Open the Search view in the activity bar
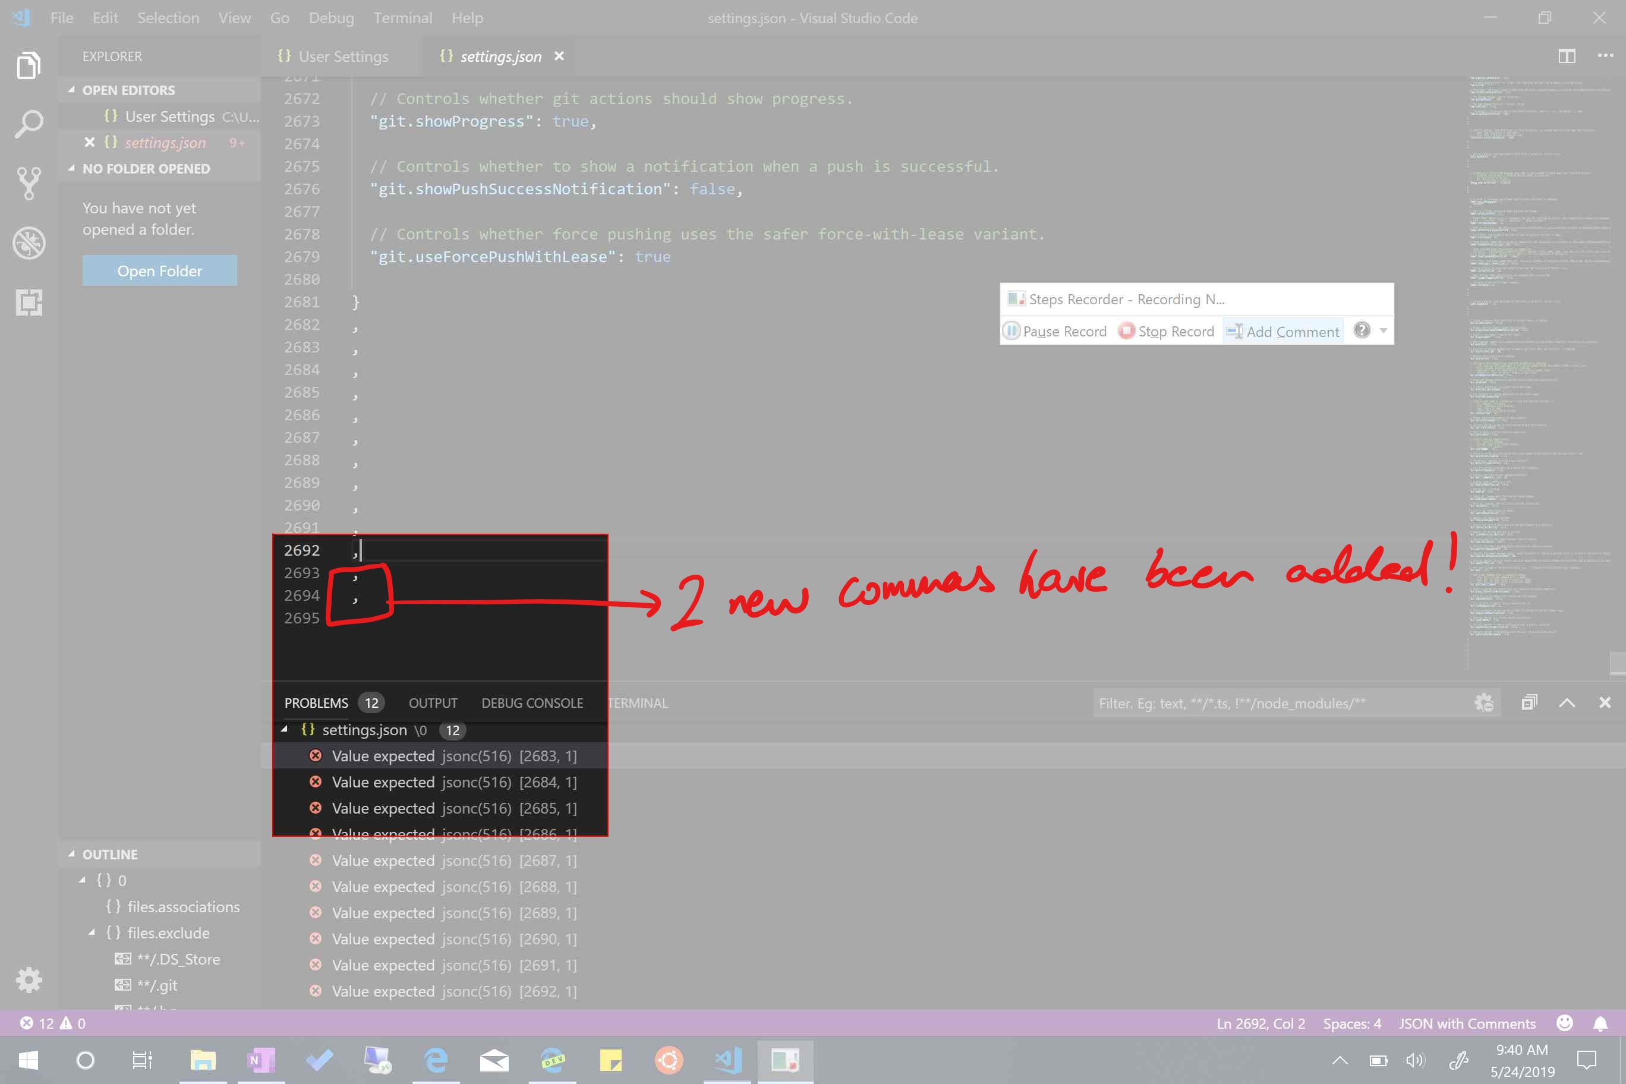Viewport: 1626px width, 1084px height. click(29, 123)
